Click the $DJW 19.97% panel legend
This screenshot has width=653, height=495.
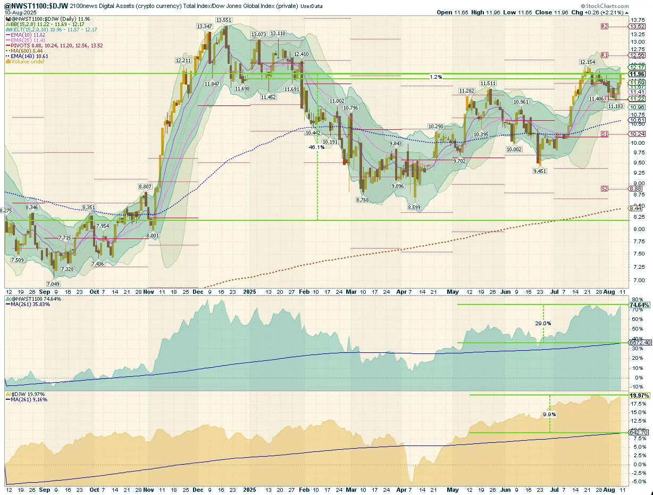25,394
